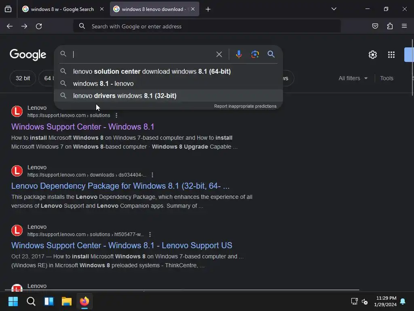Click 'Report inappropriate predictions' link
Image resolution: width=414 pixels, height=311 pixels.
click(x=245, y=107)
